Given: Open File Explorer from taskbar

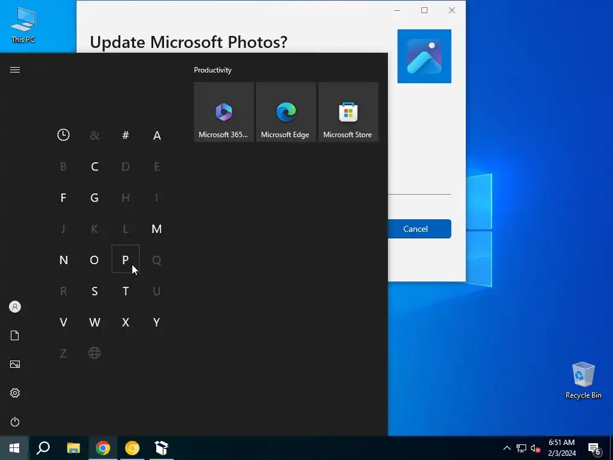Looking at the screenshot, I should tap(74, 448).
